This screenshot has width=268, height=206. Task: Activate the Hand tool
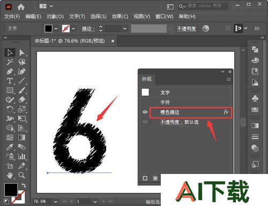tap(10, 175)
